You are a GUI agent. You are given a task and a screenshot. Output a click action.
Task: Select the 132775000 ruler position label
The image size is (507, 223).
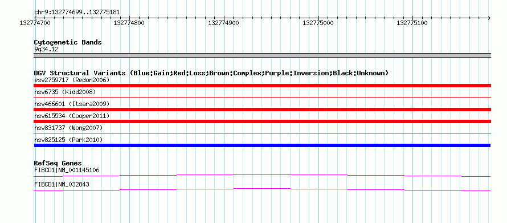click(x=318, y=23)
